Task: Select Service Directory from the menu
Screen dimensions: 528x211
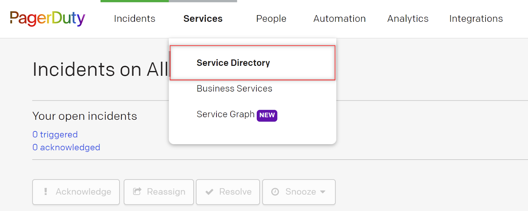Action: click(x=233, y=63)
